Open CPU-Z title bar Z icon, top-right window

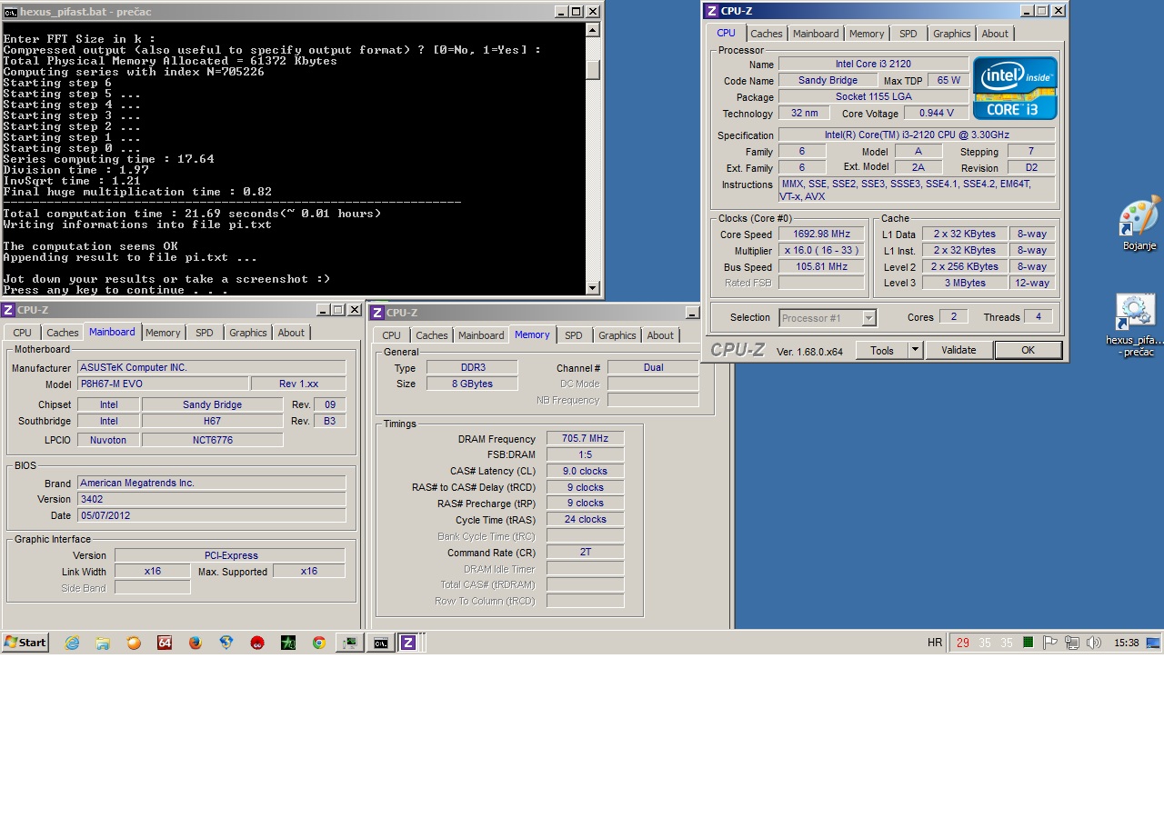711,11
